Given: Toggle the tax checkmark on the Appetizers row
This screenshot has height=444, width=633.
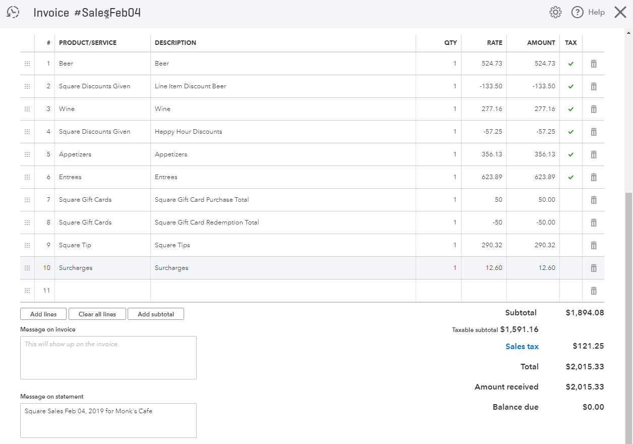Looking at the screenshot, I should click(x=571, y=154).
